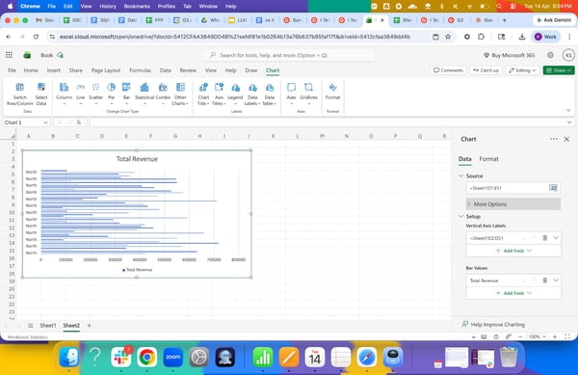This screenshot has height=375, width=578.
Task: Expand the Total Revenue field chevron
Action: [x=556, y=281]
